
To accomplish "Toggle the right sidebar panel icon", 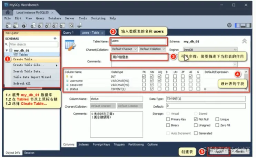I will (x=248, y=25).
